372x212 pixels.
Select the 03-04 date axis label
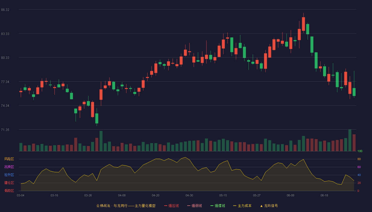tap(20, 195)
